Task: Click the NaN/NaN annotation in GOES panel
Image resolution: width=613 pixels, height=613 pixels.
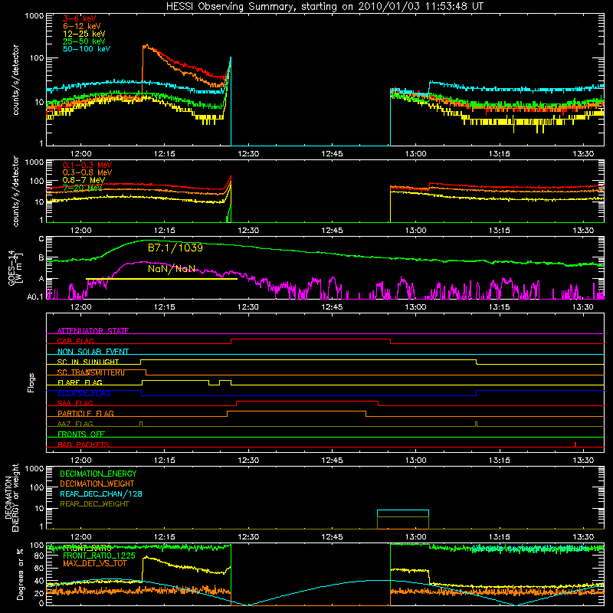Action: (x=171, y=269)
